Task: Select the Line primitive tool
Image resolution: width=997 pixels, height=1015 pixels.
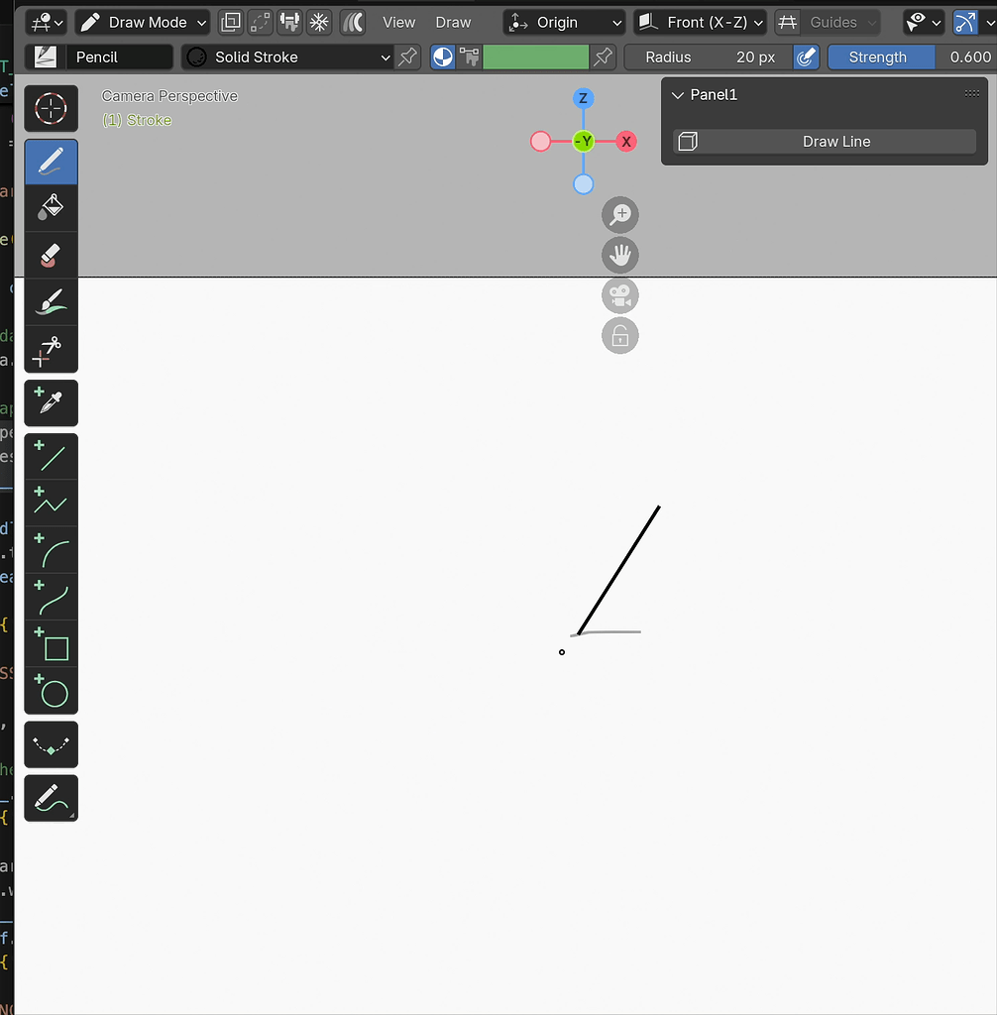Action: 52,456
